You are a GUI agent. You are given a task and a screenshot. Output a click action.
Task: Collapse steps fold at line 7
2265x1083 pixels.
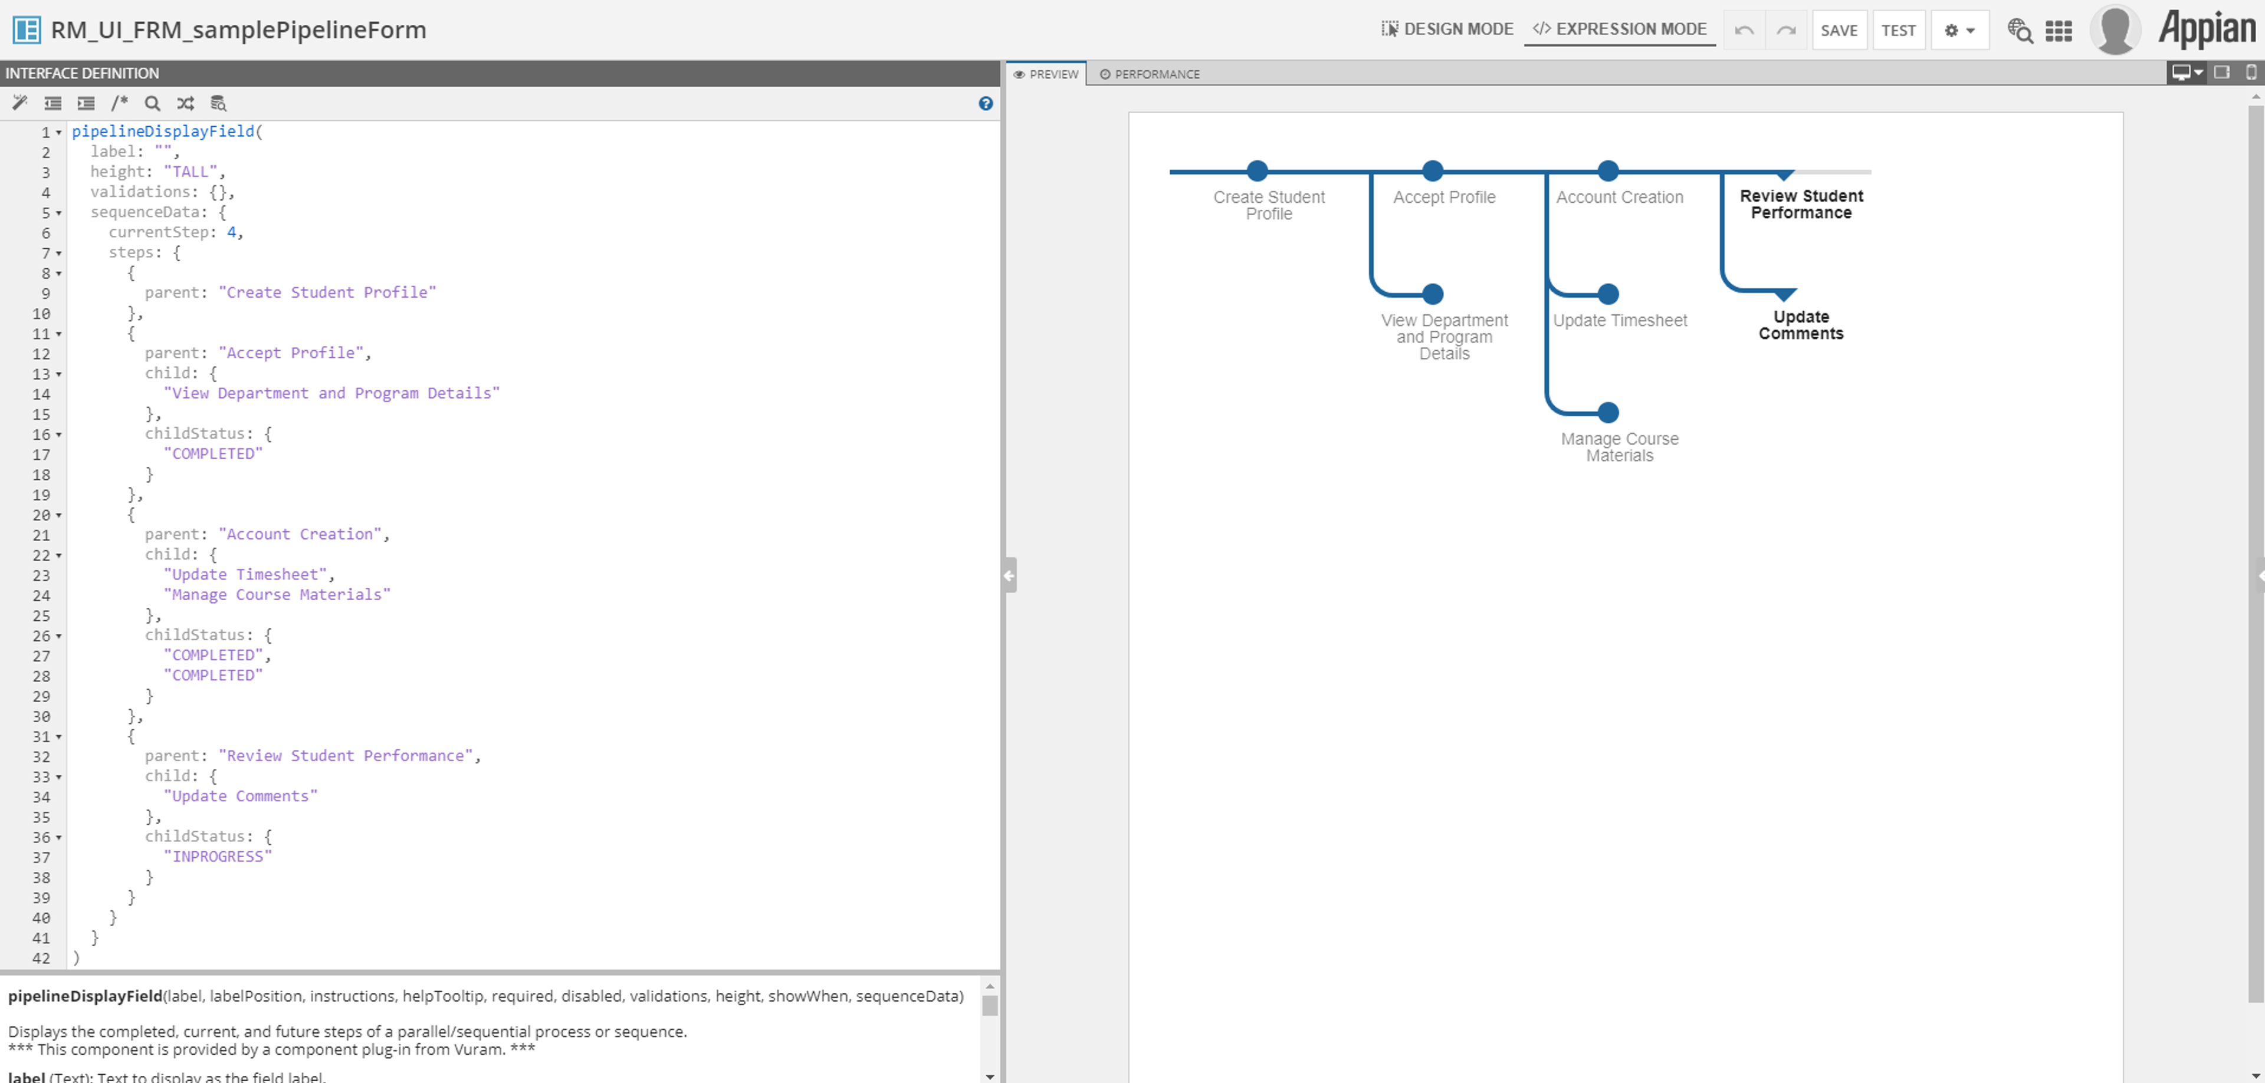click(59, 253)
